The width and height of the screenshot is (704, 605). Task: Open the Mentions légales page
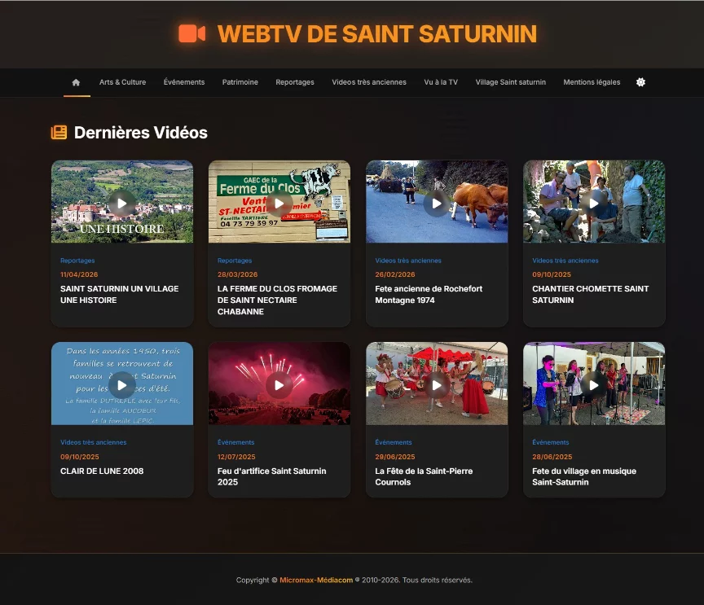point(592,82)
